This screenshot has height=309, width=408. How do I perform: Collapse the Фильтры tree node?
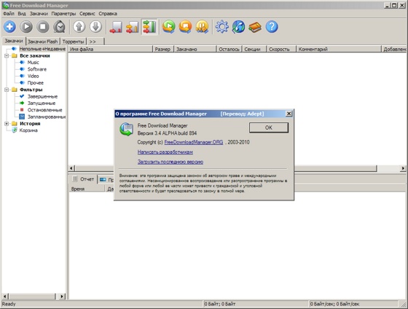tap(7, 90)
